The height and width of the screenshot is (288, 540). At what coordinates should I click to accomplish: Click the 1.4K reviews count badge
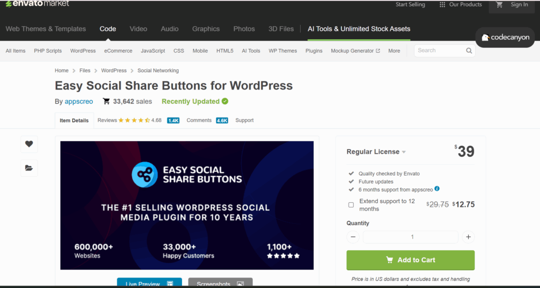[x=173, y=121]
